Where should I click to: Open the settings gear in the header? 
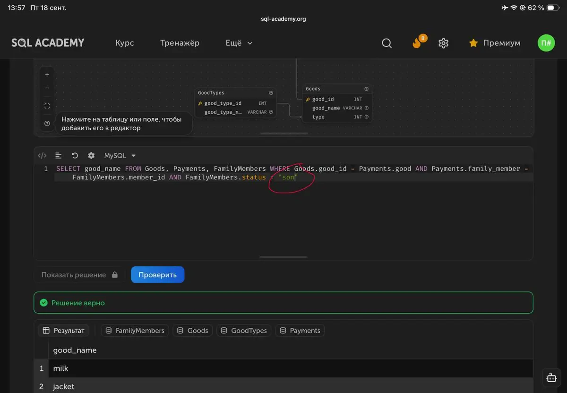(443, 43)
